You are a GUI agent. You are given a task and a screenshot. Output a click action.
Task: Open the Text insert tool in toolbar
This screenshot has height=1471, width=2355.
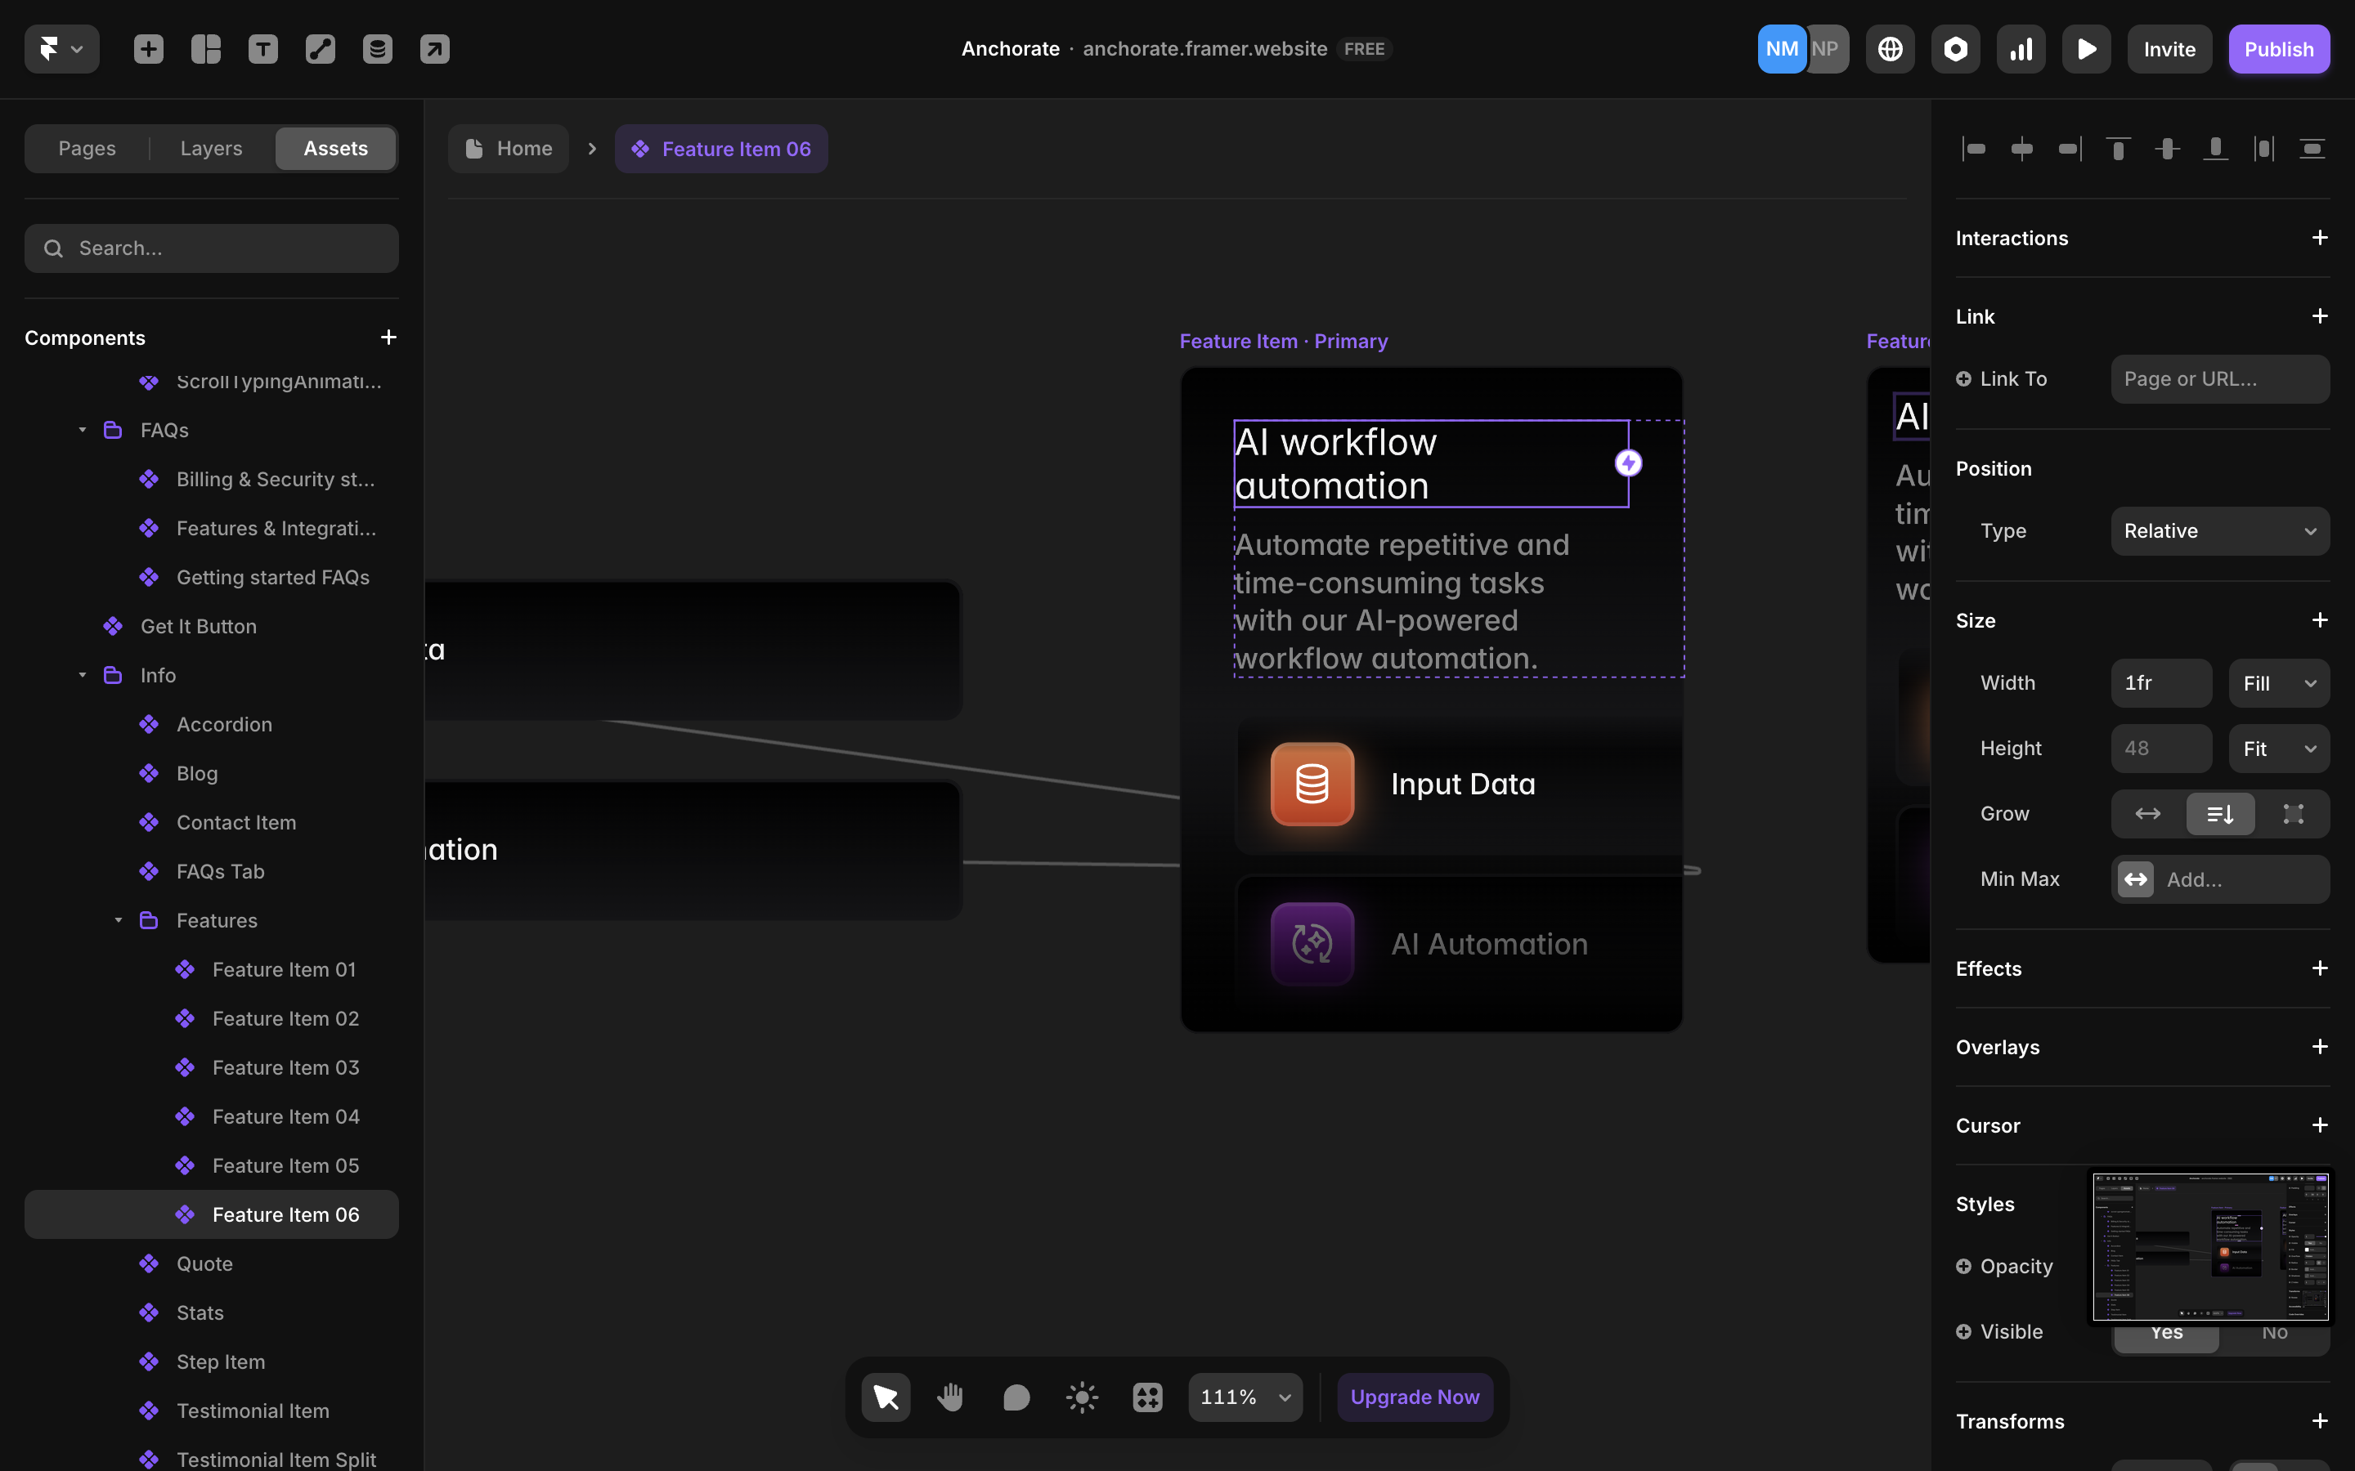pyautogui.click(x=262, y=47)
